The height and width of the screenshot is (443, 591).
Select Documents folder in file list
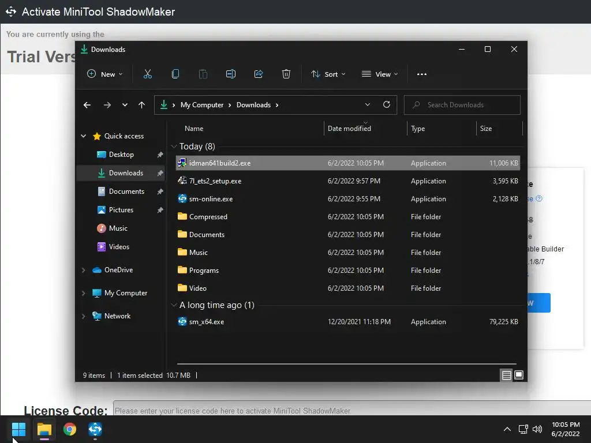click(x=348, y=235)
